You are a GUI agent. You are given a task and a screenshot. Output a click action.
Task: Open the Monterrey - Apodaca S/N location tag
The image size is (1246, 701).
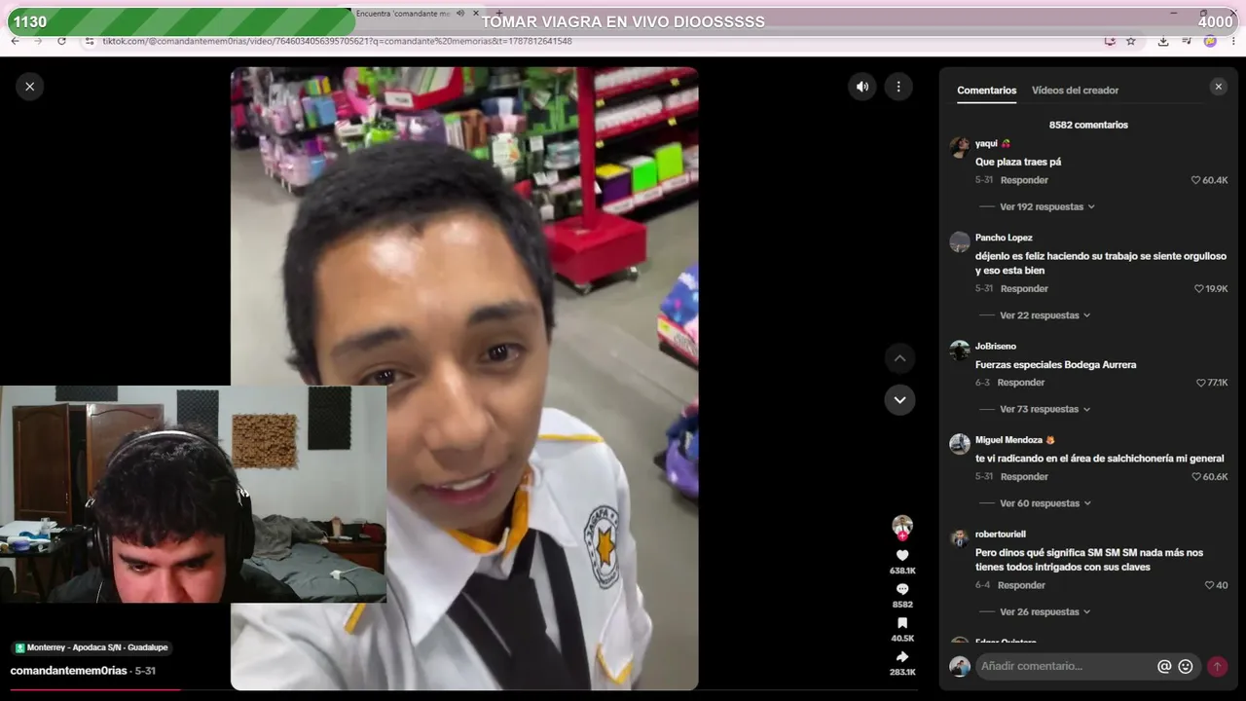[x=92, y=648]
